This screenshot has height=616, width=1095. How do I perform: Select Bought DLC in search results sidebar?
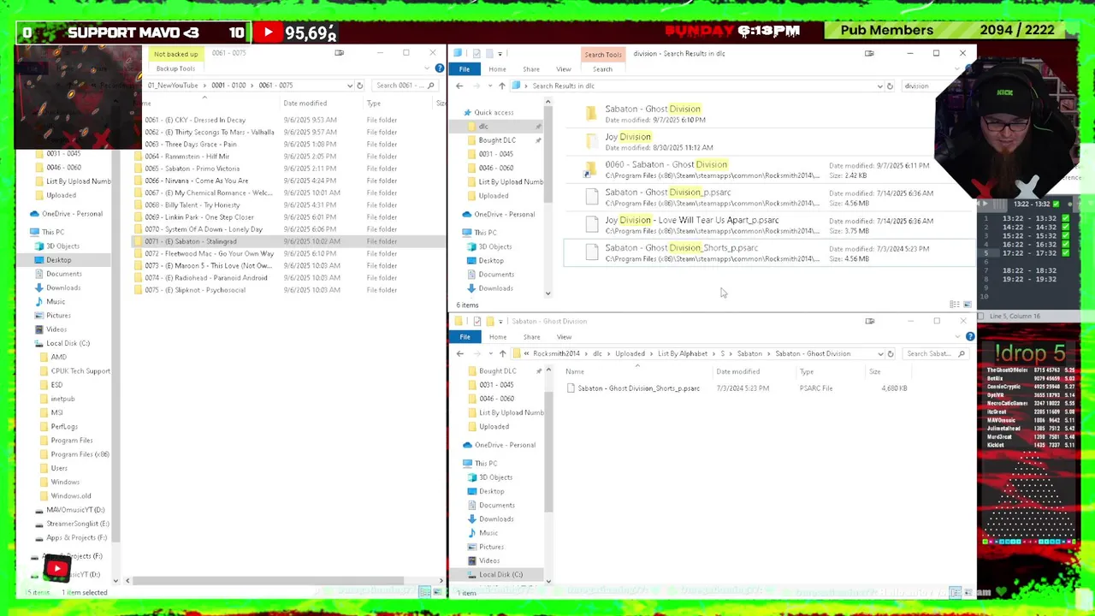coord(497,140)
